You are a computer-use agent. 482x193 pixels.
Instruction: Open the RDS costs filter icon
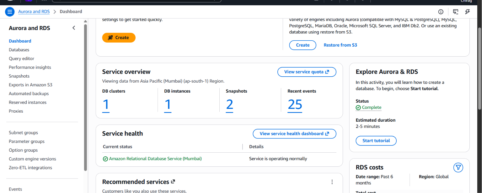[458, 168]
